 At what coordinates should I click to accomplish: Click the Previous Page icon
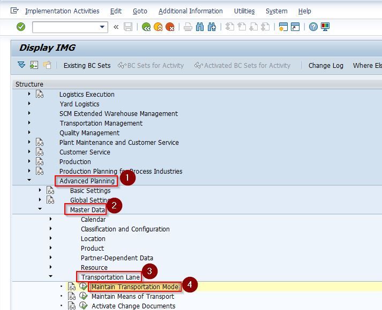tap(242, 27)
